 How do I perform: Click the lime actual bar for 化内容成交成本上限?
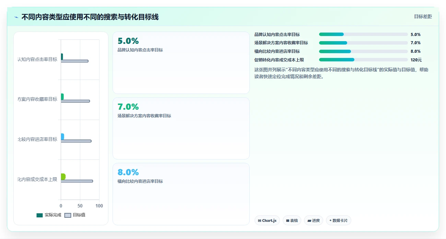pyautogui.click(x=63, y=177)
